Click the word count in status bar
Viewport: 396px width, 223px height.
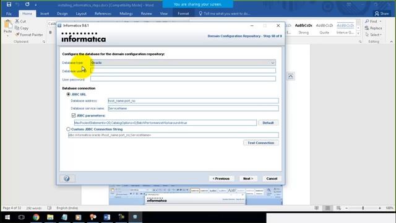pos(33,208)
